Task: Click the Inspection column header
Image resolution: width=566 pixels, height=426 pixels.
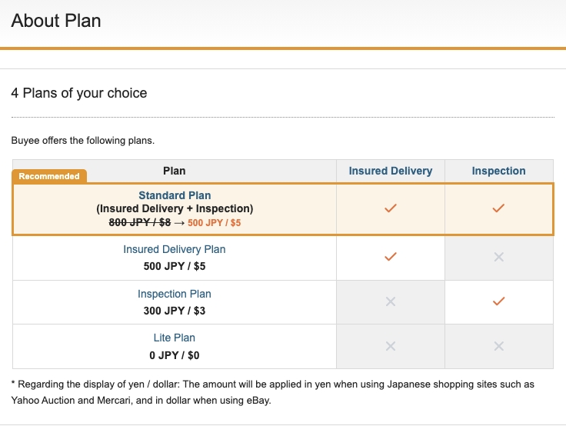Action: click(499, 171)
